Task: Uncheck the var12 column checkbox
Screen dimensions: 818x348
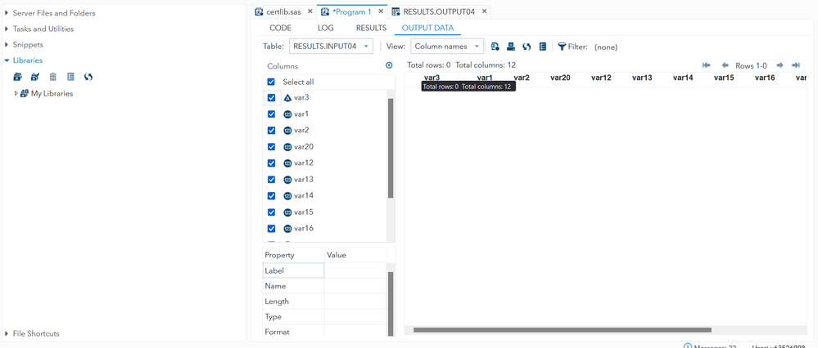Action: [x=271, y=163]
